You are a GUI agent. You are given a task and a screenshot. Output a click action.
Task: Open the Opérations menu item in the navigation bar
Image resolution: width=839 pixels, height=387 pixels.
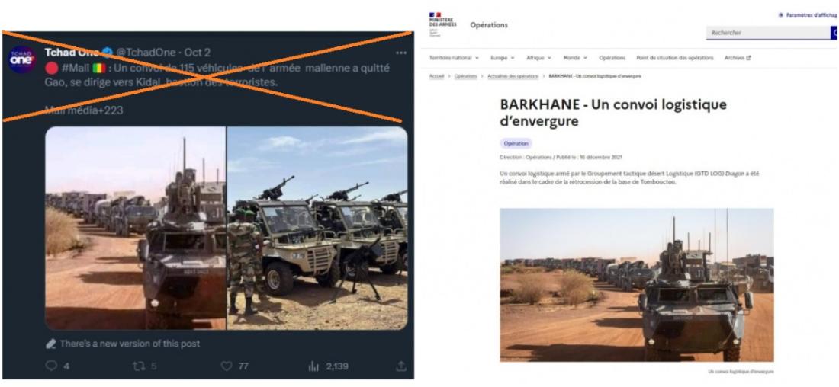612,58
